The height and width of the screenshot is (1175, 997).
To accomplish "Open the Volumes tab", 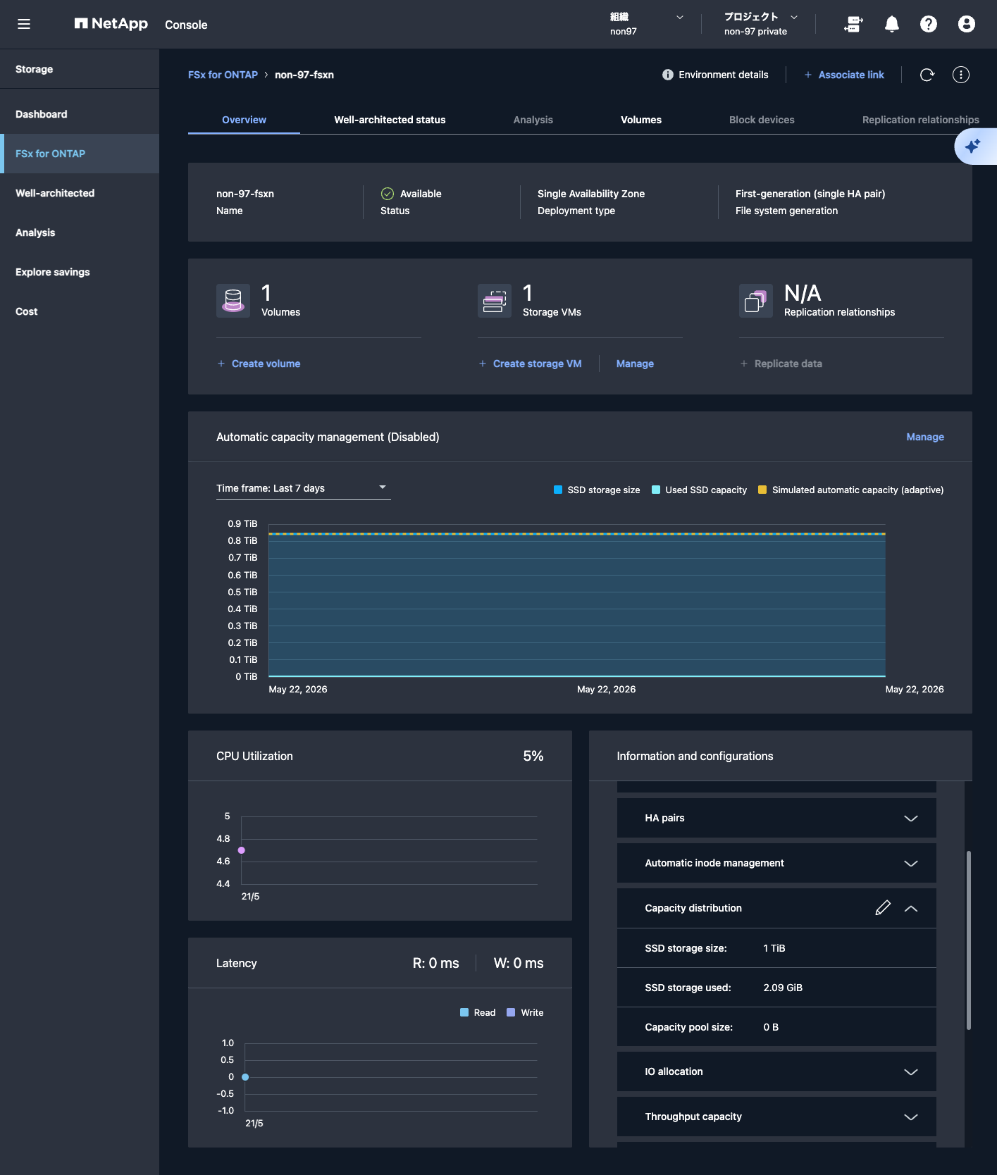I will click(641, 120).
